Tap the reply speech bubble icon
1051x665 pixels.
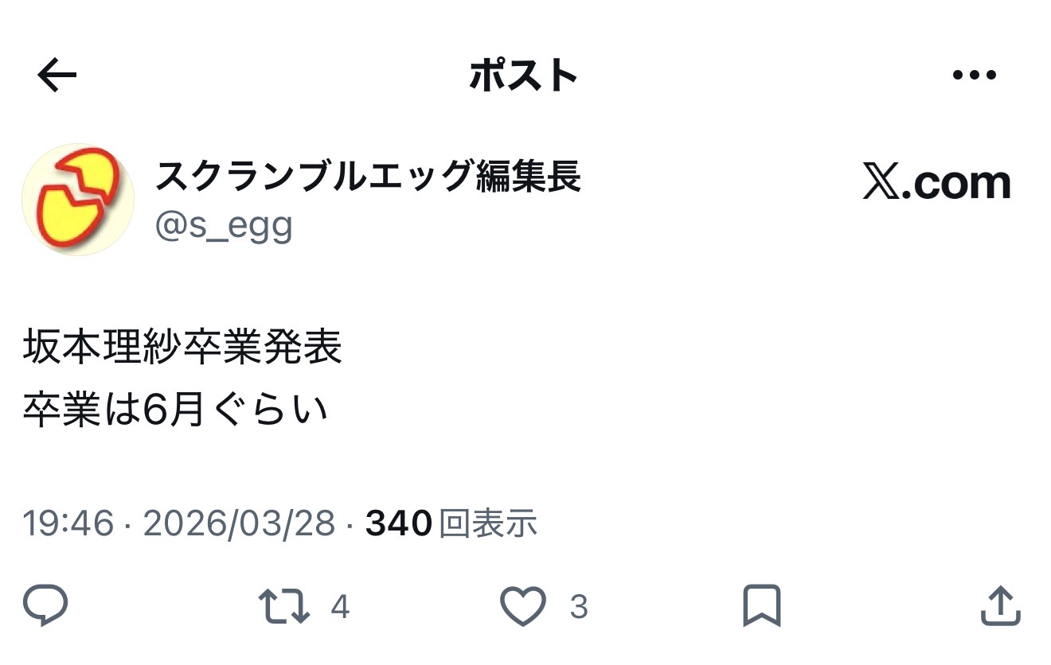pyautogui.click(x=45, y=607)
